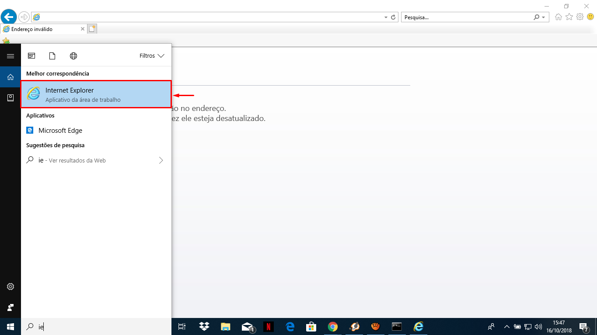Viewport: 597px width, 335px height.
Task: Expand the Start menu hamburger icon
Action: (x=10, y=56)
